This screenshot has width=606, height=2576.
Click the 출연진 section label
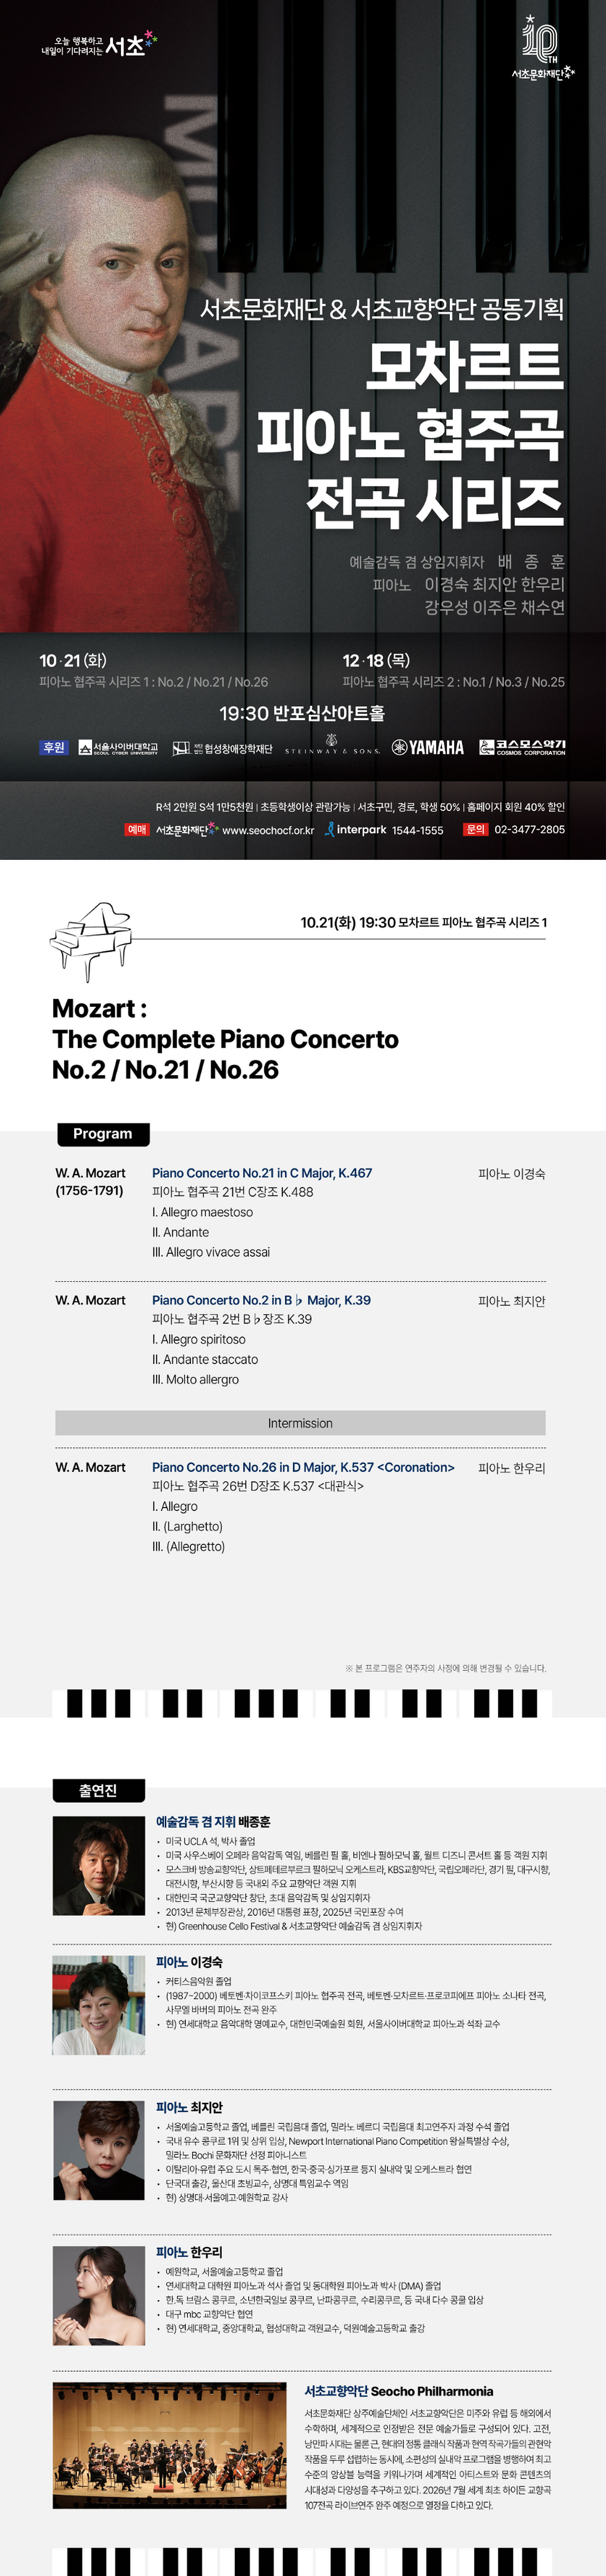[98, 1790]
